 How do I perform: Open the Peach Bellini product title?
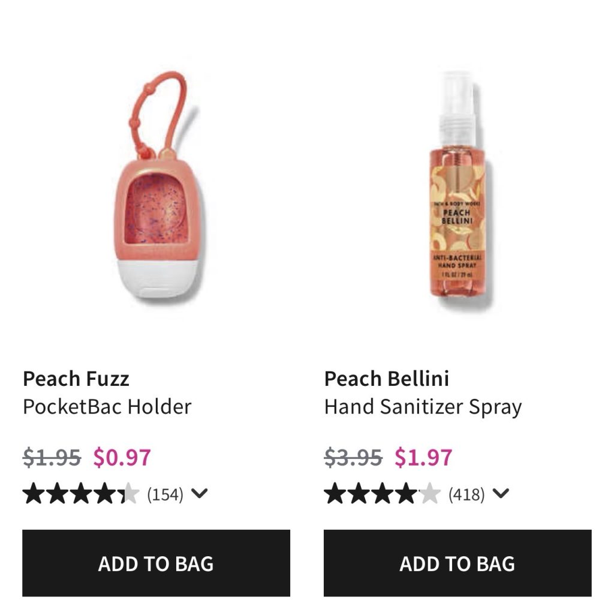click(x=387, y=379)
